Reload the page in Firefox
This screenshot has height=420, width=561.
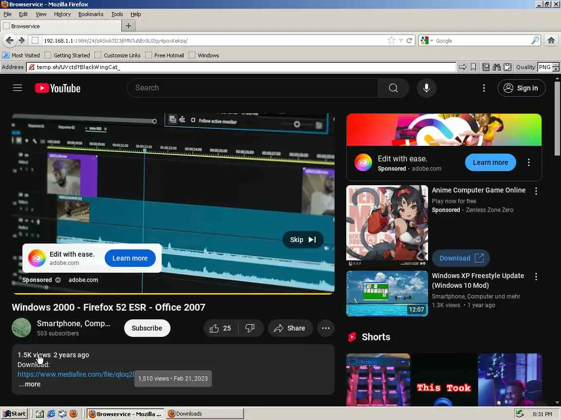click(409, 40)
